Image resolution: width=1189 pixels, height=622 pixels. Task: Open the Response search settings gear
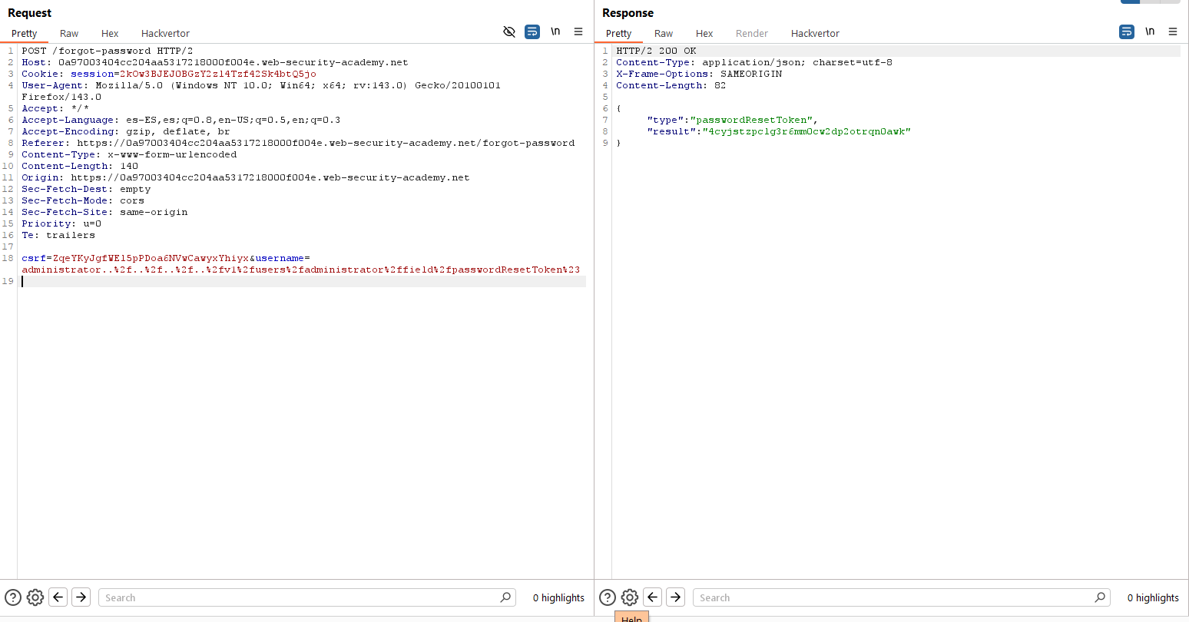coord(630,597)
